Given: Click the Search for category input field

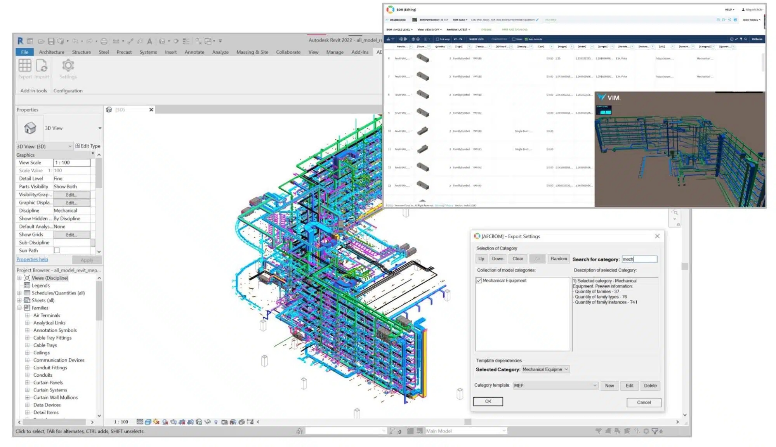Looking at the screenshot, I should click(639, 259).
